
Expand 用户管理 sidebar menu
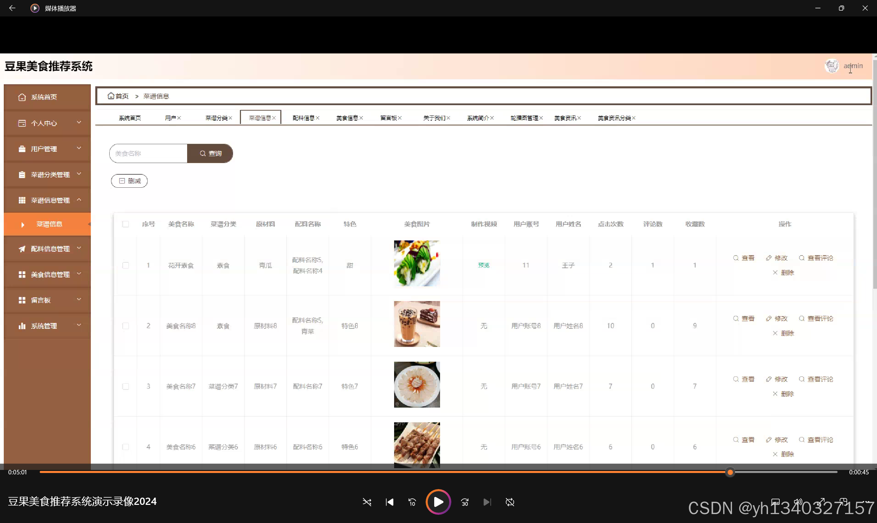tap(47, 149)
